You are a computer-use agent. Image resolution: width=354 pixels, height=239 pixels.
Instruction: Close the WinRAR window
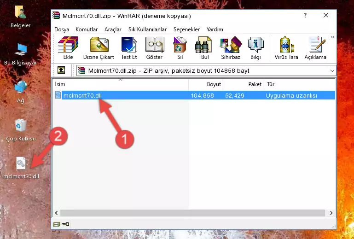pos(326,15)
